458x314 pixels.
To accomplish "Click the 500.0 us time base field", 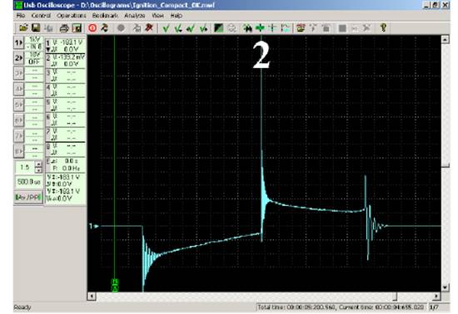I will tap(28, 182).
